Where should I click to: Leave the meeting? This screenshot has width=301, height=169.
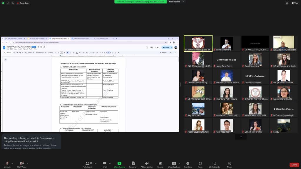tap(294, 165)
